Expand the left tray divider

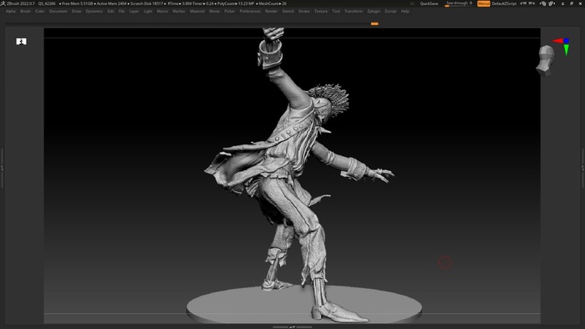[2, 168]
